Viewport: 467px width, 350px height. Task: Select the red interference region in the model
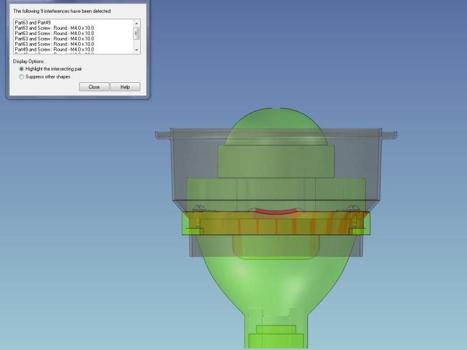point(276,211)
